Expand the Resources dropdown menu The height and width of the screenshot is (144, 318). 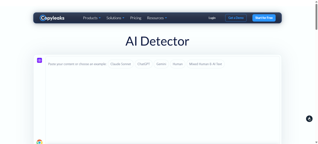(157, 18)
